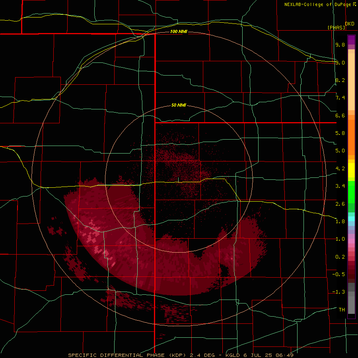Click the radar site marker at map center
358x358 pixels.
[x=178, y=180]
